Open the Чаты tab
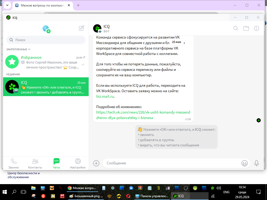Screen dimensions: 267x200 click(x=56, y=164)
